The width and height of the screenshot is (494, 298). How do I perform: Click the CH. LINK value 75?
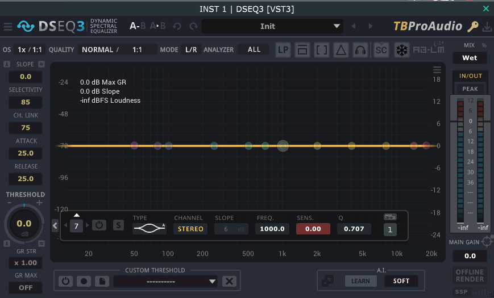[26, 128]
